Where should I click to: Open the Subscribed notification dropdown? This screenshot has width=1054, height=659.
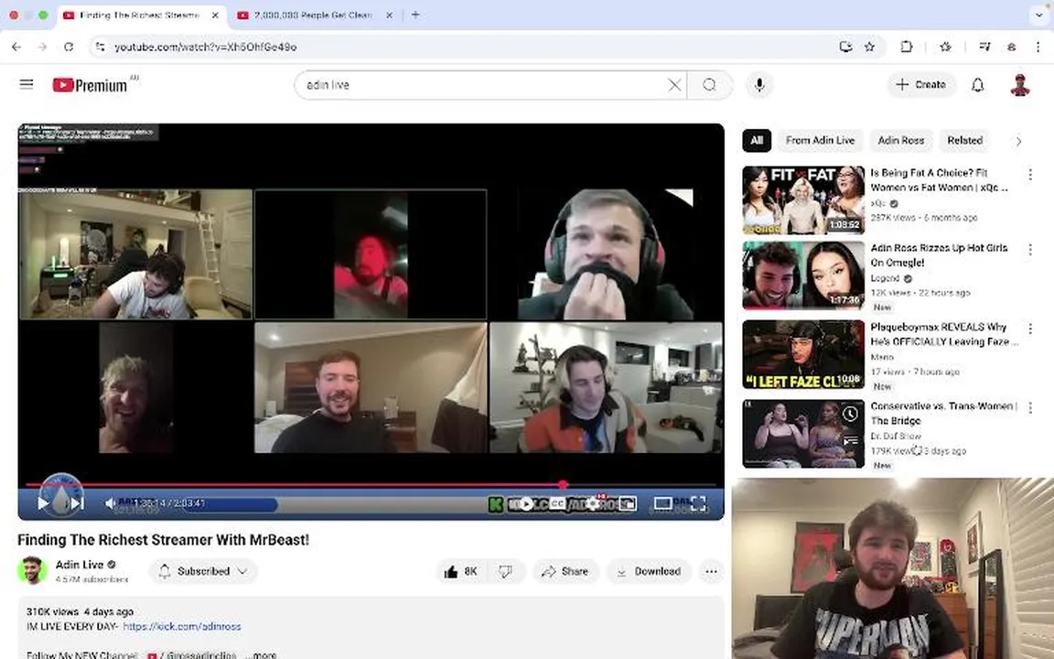click(203, 571)
